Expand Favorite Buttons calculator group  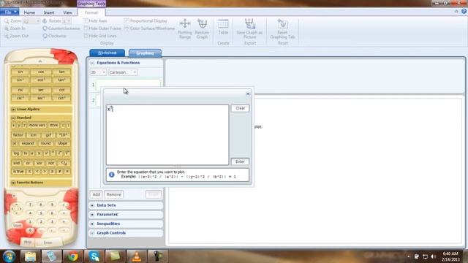[x=13, y=183]
